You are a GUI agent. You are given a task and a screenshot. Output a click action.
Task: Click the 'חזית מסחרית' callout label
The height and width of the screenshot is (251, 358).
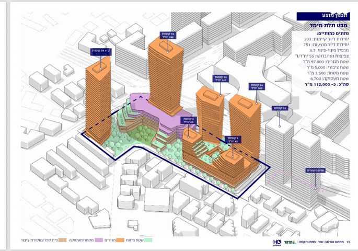[x=316, y=170]
